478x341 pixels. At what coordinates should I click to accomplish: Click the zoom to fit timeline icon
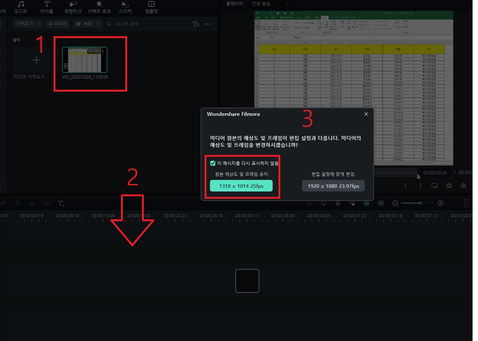(x=381, y=203)
